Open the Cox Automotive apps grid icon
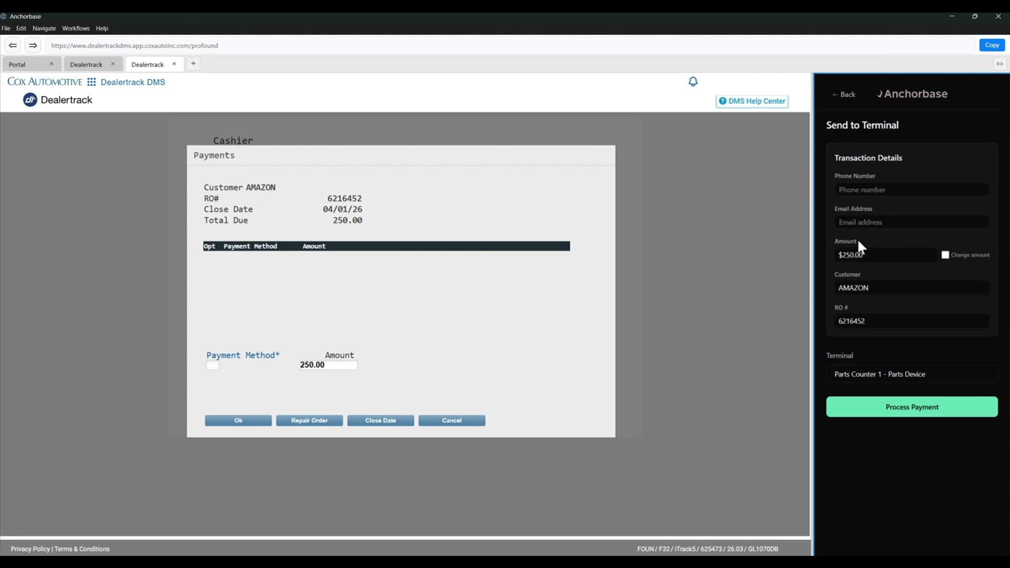 (x=92, y=82)
